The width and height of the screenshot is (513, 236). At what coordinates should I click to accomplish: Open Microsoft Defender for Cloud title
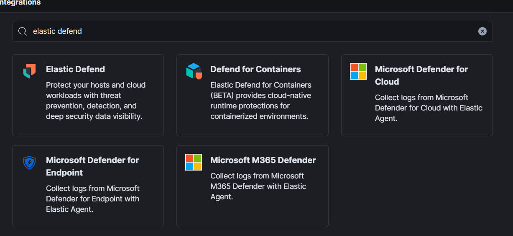(x=421, y=75)
